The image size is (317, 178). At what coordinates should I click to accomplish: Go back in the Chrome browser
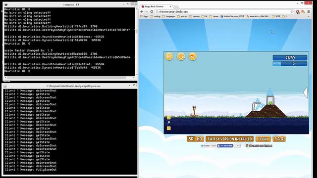pyautogui.click(x=142, y=12)
